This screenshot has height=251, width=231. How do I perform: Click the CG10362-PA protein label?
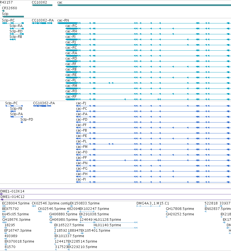point(44,103)
